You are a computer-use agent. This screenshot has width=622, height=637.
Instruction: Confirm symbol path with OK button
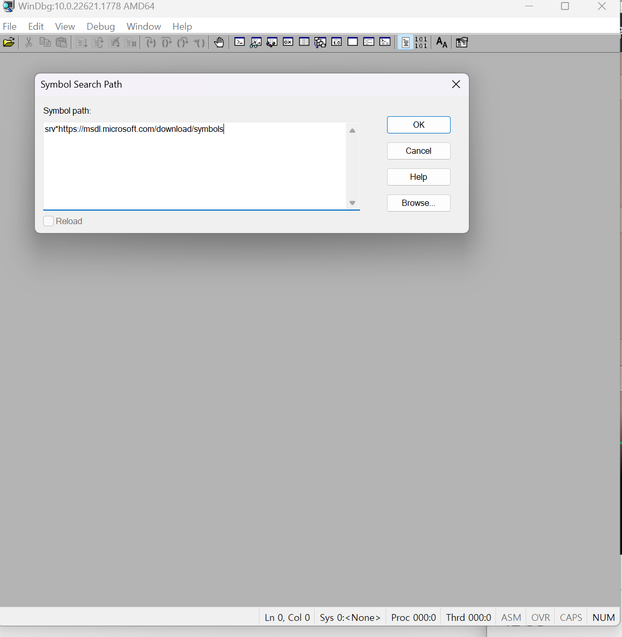click(419, 125)
